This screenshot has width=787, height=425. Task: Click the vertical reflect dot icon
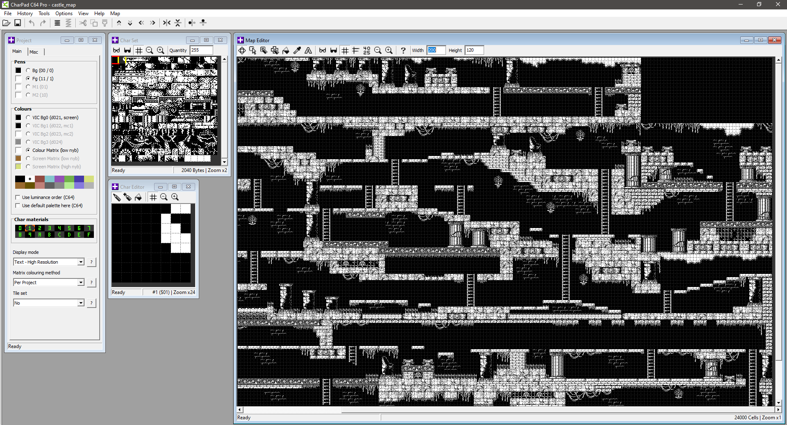[203, 23]
